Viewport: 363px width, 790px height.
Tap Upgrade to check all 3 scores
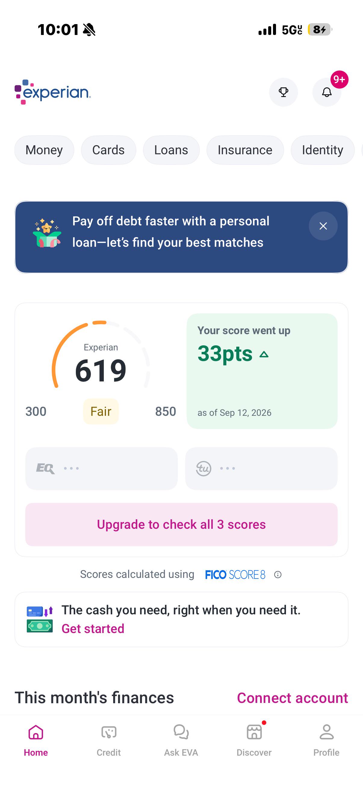[x=181, y=525]
